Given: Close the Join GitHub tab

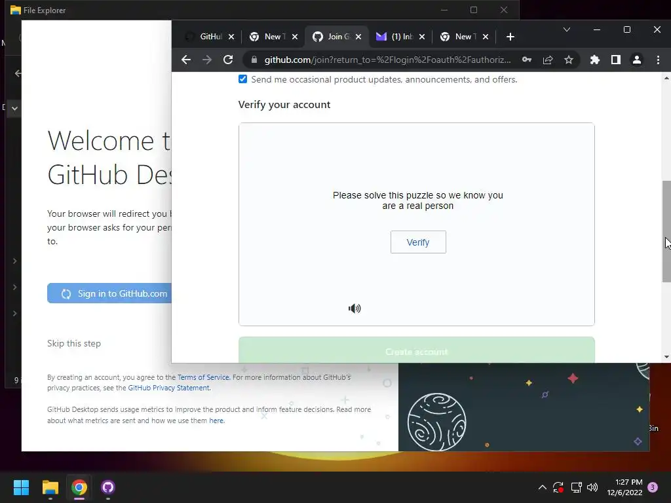Looking at the screenshot, I should point(358,37).
